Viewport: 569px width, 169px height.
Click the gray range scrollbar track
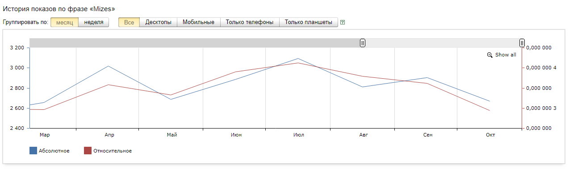pyautogui.click(x=196, y=43)
